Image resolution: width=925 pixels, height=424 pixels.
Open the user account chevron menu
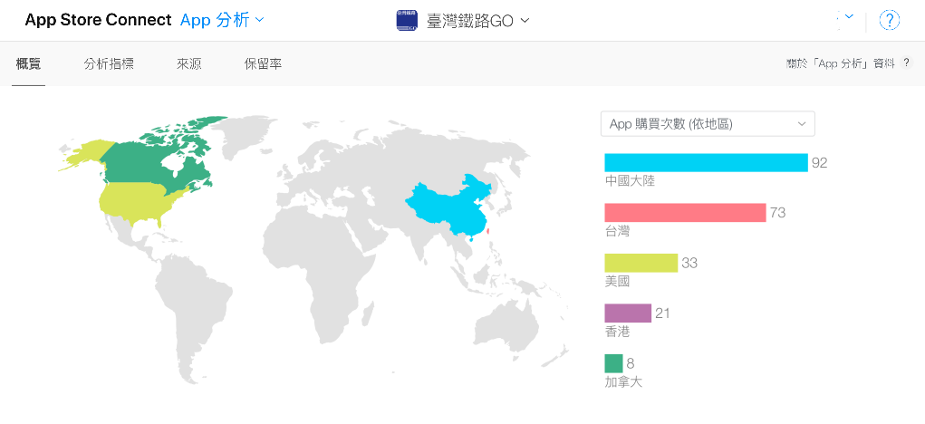[849, 17]
